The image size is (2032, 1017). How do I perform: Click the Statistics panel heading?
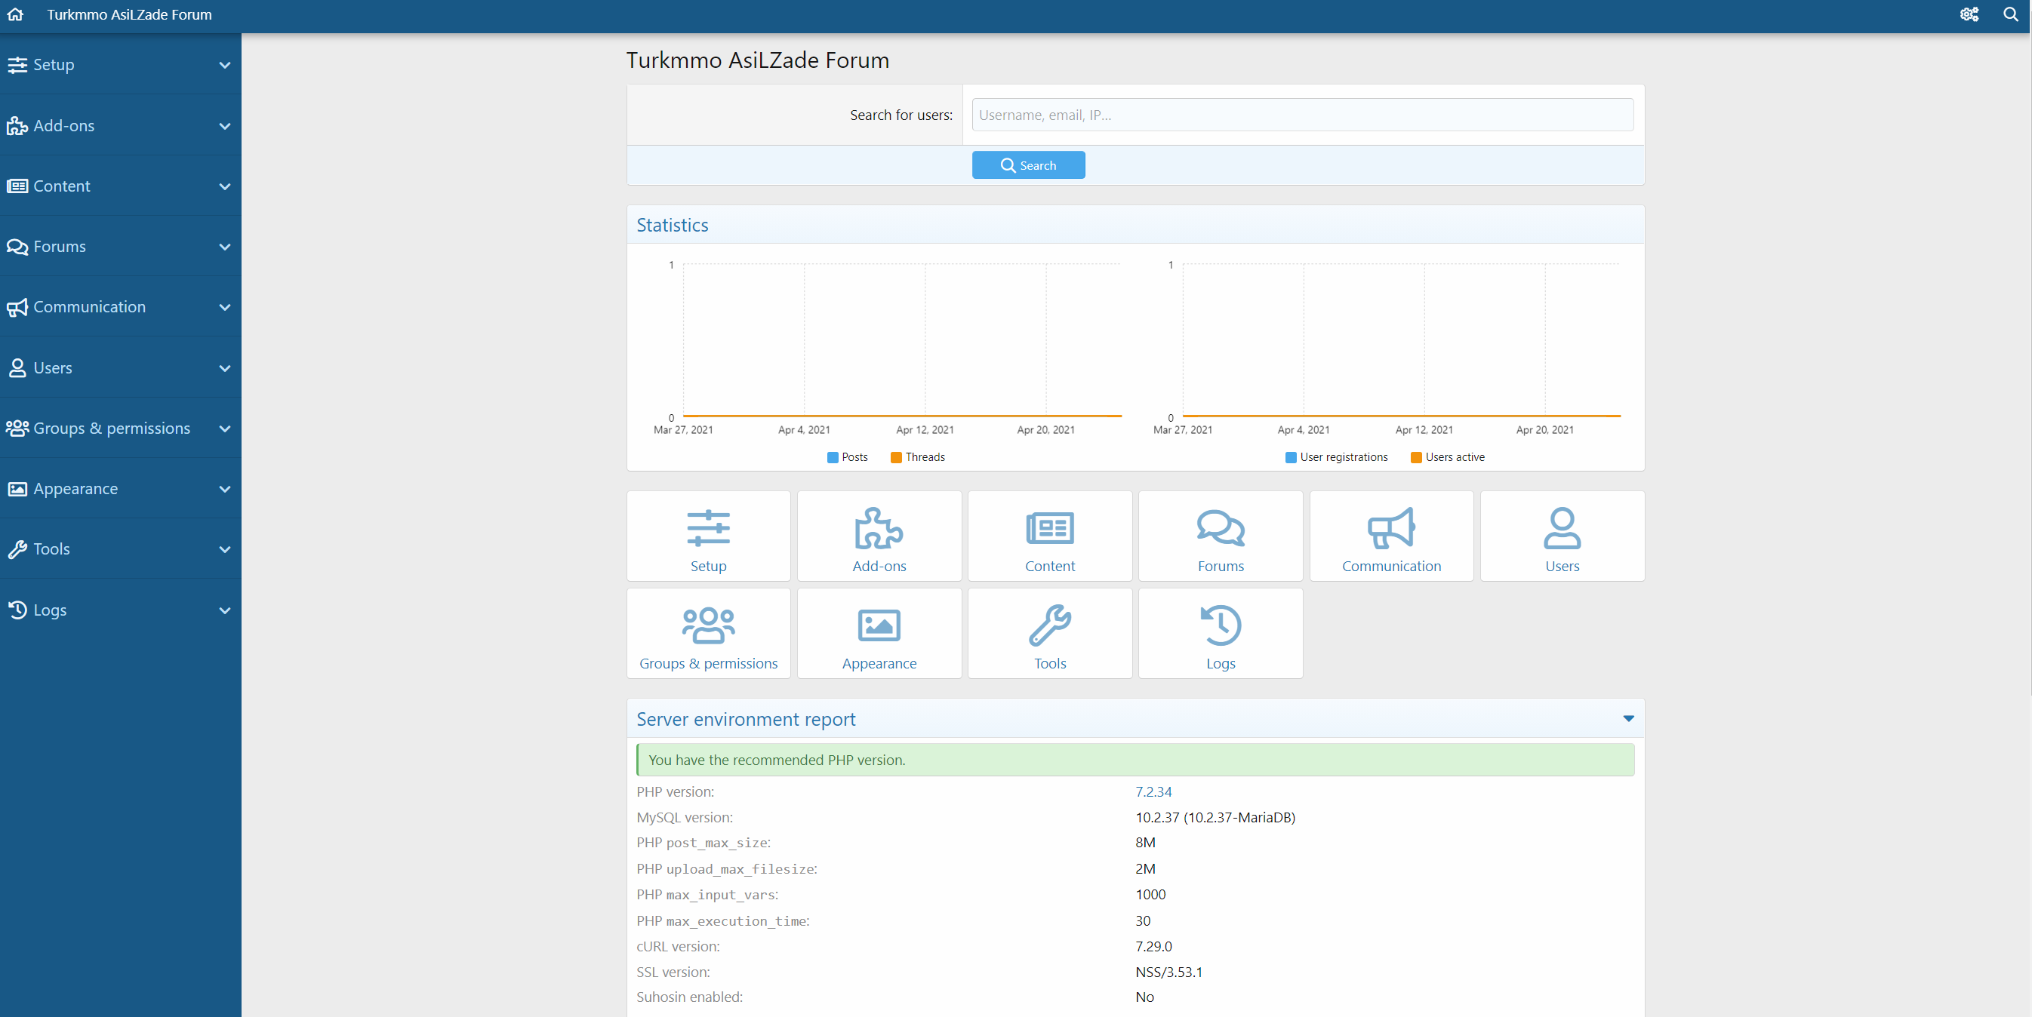pos(672,225)
